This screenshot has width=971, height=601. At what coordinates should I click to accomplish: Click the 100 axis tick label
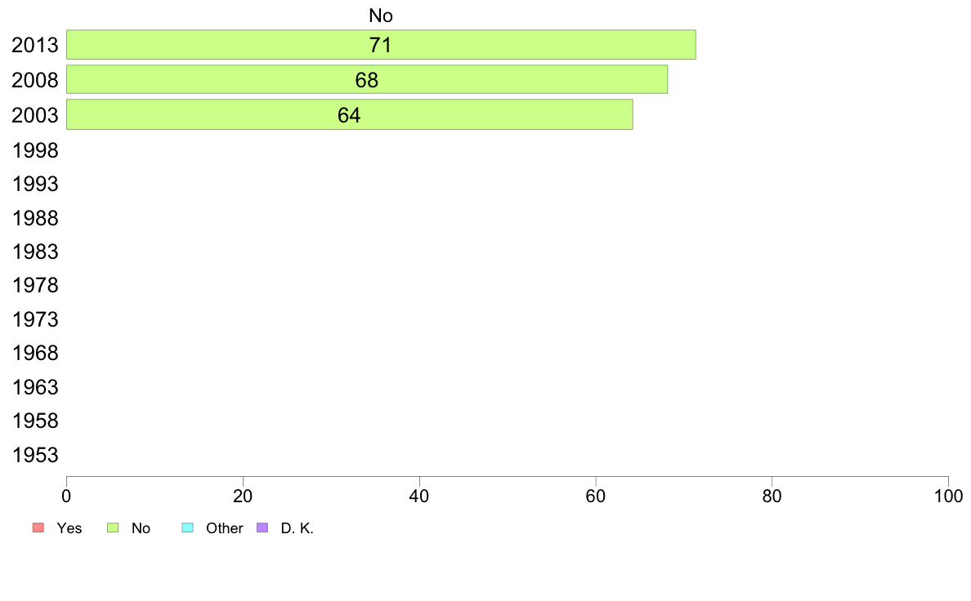coord(948,496)
